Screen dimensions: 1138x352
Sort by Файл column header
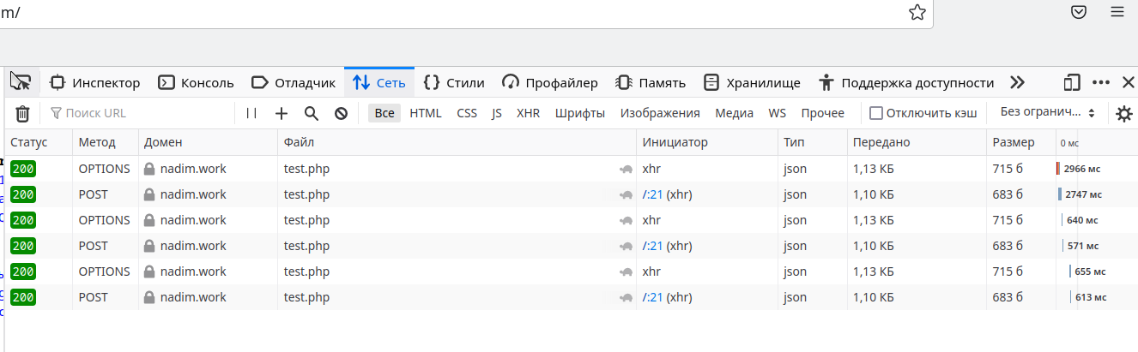(457, 142)
